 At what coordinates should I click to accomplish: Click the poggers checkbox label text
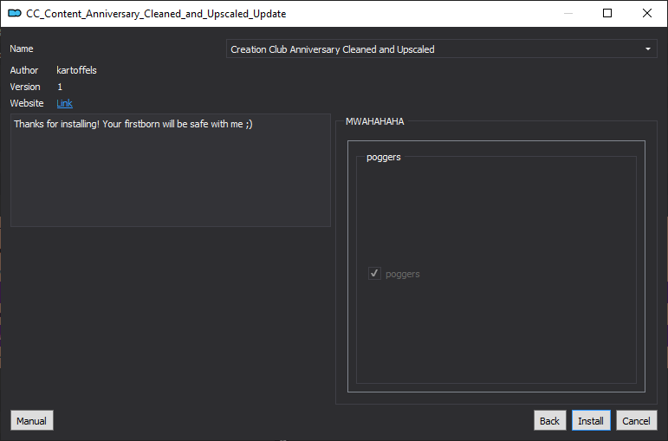(x=403, y=274)
